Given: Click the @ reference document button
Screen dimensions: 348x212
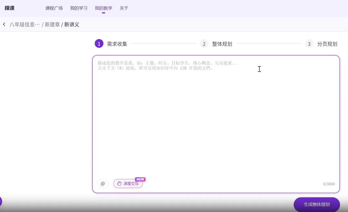Looking at the screenshot, I should click(103, 184).
